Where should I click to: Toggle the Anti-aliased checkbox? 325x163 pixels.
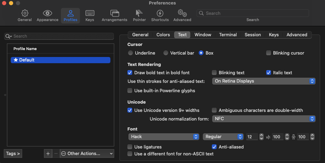214,147
